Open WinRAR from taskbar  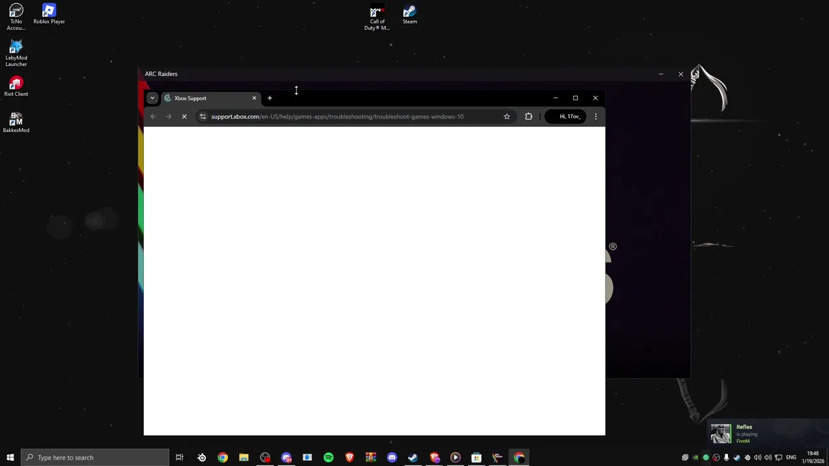[370, 458]
